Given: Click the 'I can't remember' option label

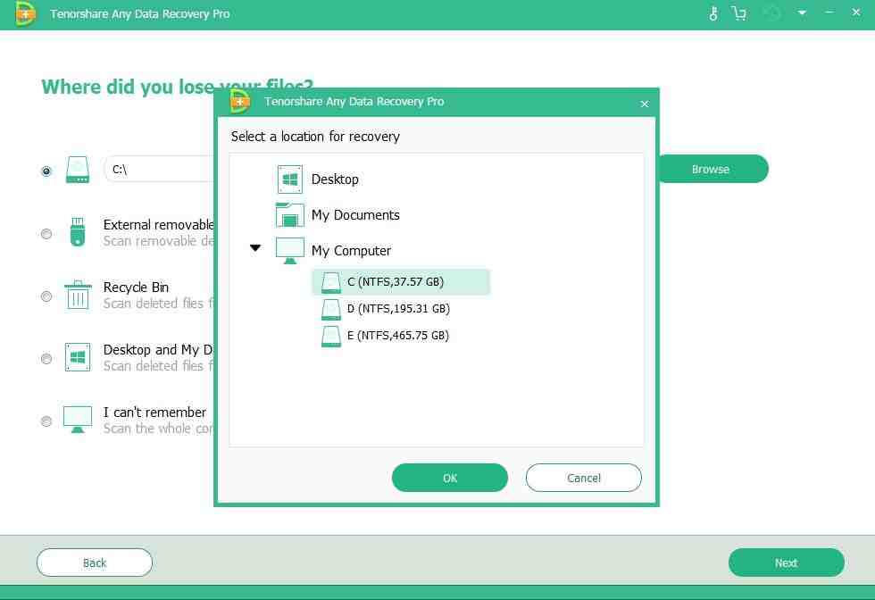Looking at the screenshot, I should [154, 412].
